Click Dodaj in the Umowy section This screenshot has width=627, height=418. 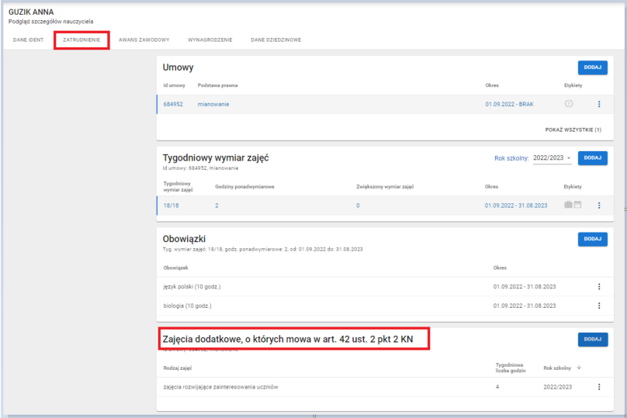tap(592, 67)
